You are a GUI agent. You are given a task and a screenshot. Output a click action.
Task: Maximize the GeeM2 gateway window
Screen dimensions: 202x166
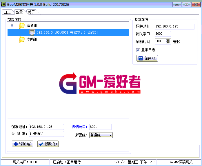point(186,5)
